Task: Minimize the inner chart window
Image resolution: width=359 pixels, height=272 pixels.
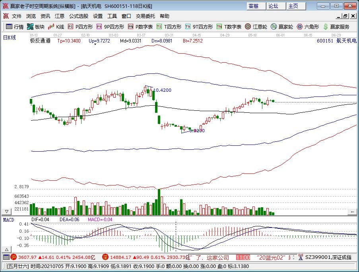Action: [339, 16]
